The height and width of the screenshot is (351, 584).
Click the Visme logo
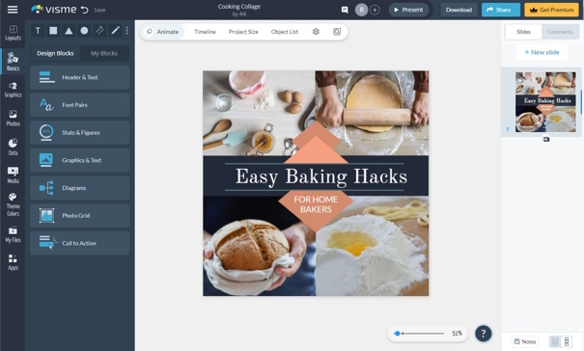pyautogui.click(x=54, y=10)
